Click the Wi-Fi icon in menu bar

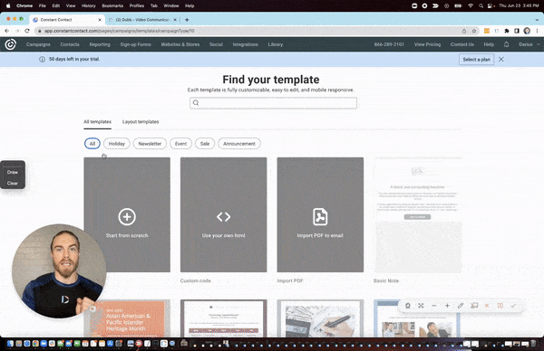471,6
